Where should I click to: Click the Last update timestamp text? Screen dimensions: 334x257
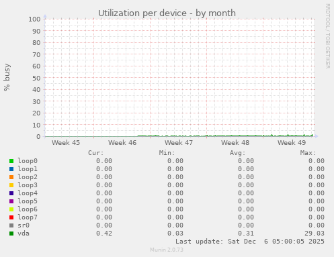click(250, 242)
